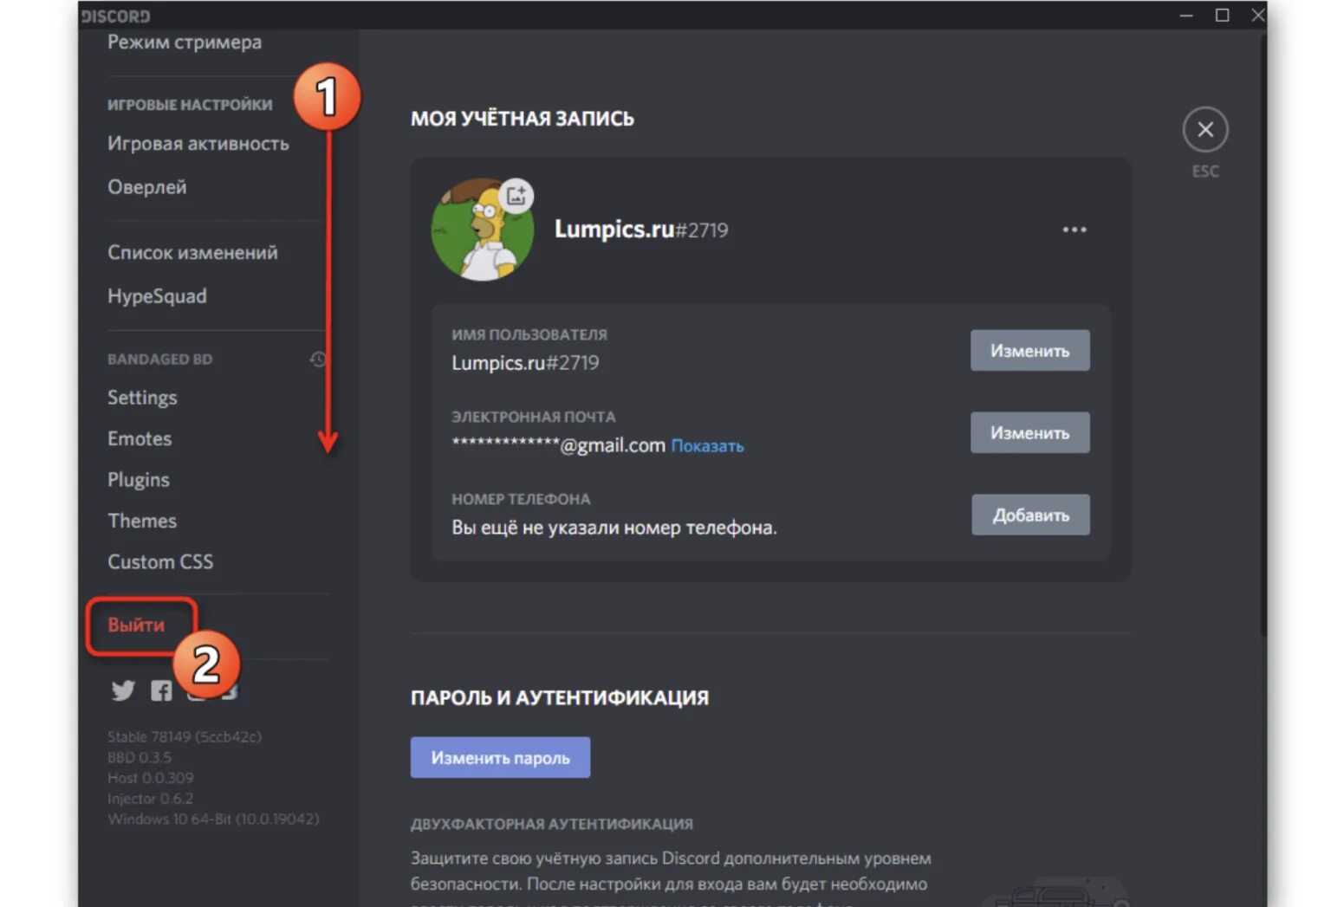Close settings with the ESC circle button

click(1204, 130)
